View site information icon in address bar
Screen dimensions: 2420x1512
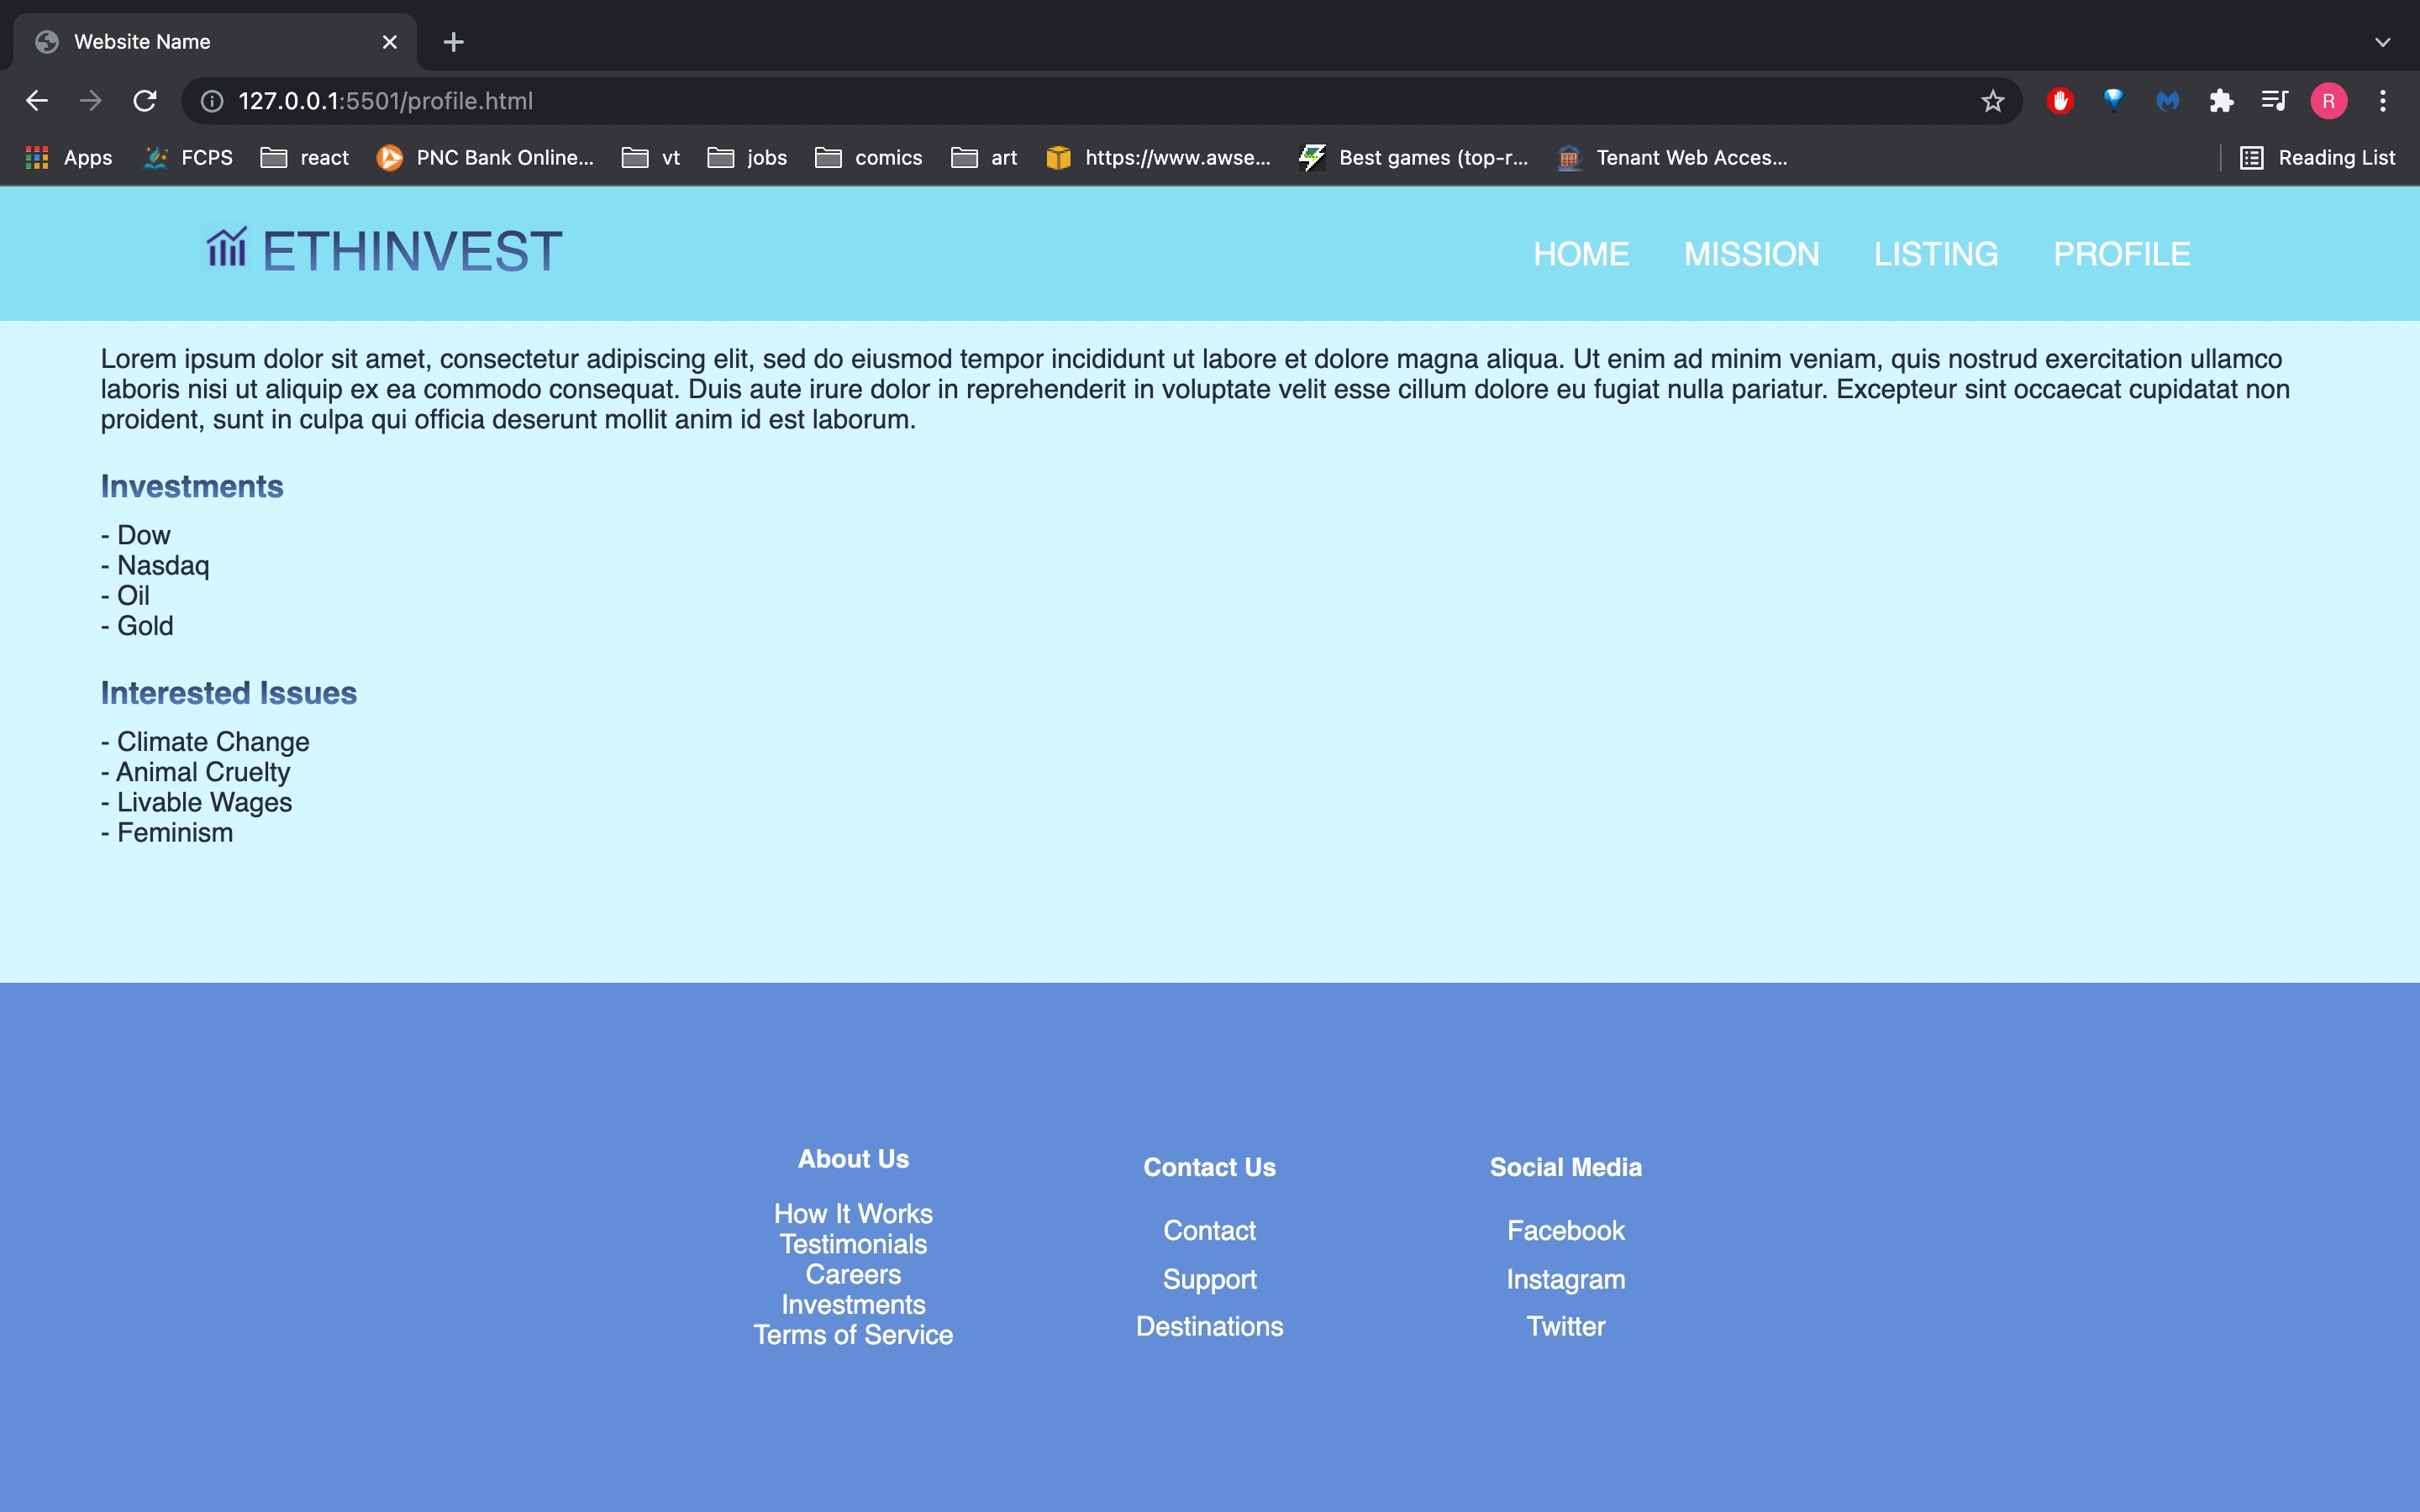(212, 101)
